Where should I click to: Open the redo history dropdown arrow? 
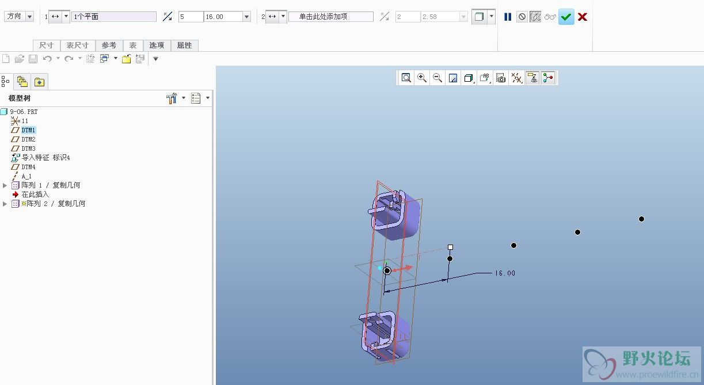pos(79,59)
